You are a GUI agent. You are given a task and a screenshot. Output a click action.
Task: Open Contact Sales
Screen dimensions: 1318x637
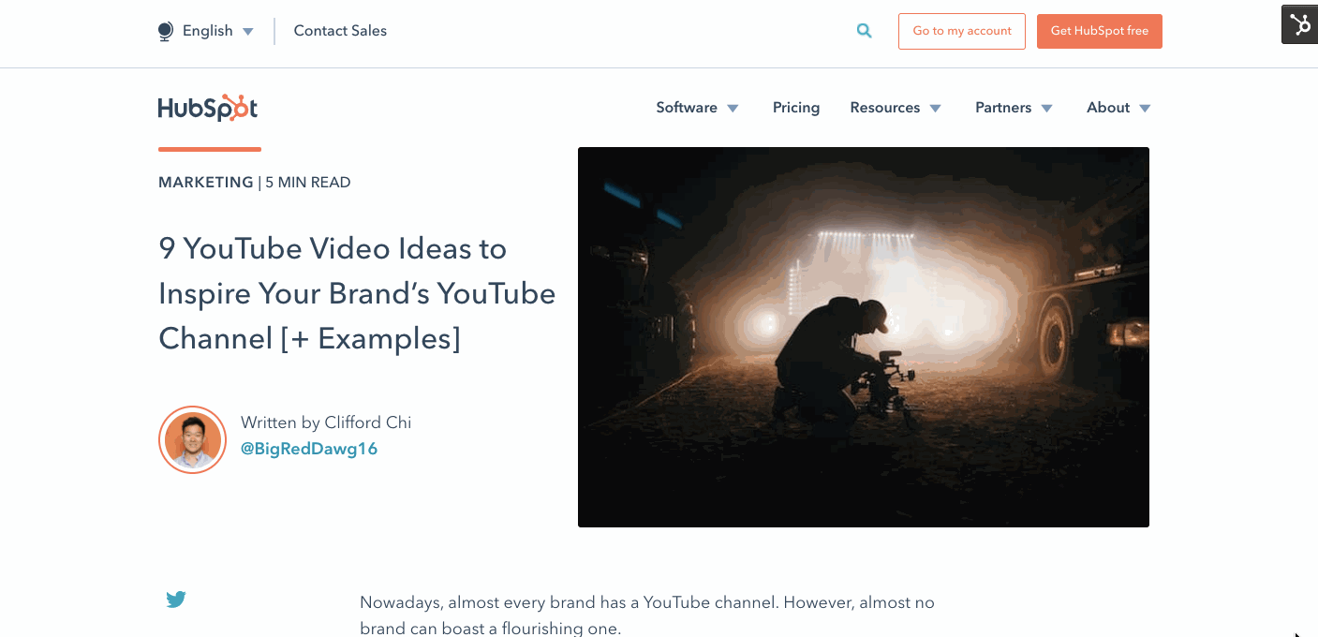click(x=339, y=30)
